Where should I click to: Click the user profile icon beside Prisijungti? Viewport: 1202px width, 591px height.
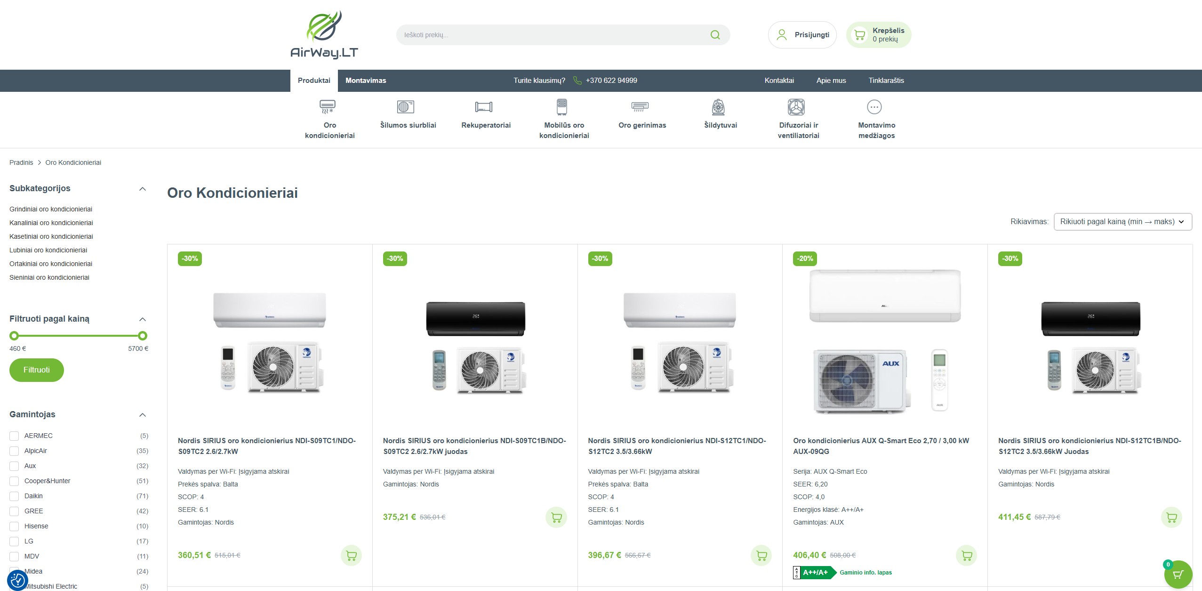coord(782,35)
